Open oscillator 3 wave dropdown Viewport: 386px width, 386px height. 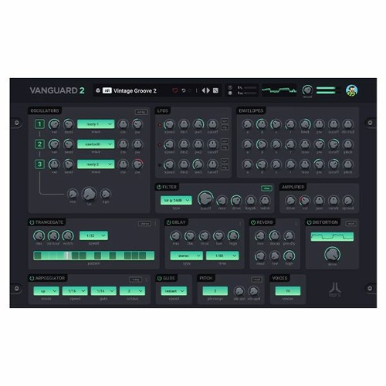tap(96, 164)
